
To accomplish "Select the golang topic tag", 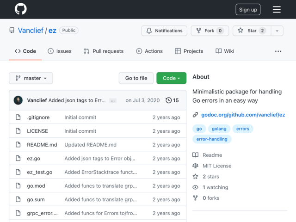I will point(219,129).
